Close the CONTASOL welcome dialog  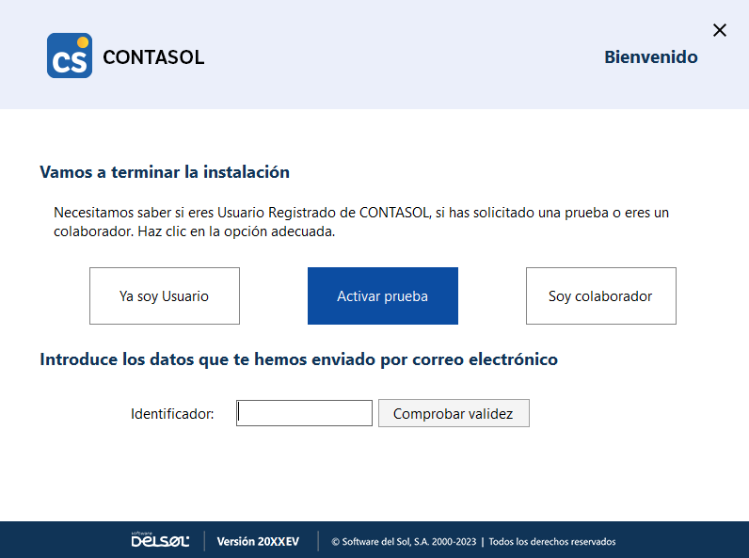[720, 30]
